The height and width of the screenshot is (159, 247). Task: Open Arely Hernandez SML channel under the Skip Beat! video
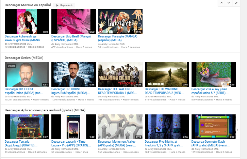66,44
